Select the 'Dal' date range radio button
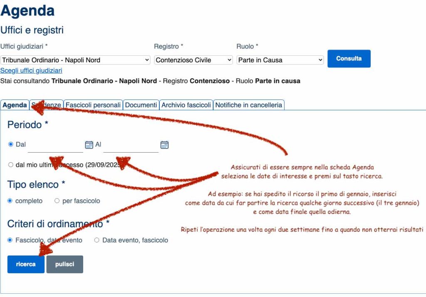 point(11,144)
